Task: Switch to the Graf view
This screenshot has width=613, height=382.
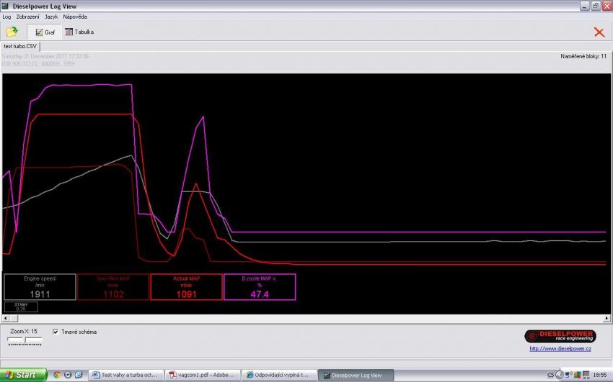Action: point(45,32)
